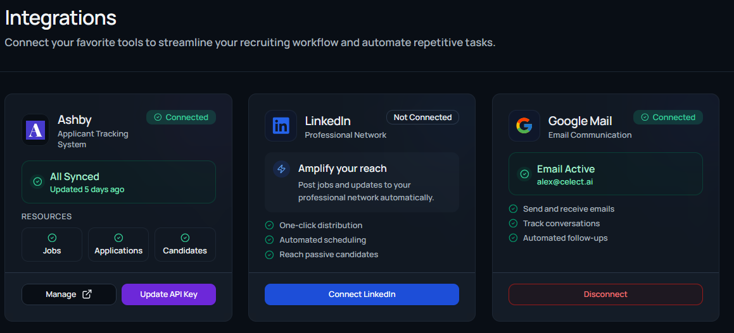
Task: Click the Google Mail Connected badge
Action: tap(668, 118)
